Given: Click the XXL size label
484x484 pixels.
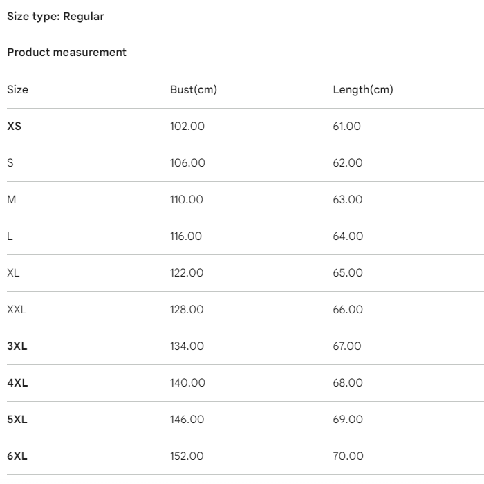Looking at the screenshot, I should (x=17, y=310).
